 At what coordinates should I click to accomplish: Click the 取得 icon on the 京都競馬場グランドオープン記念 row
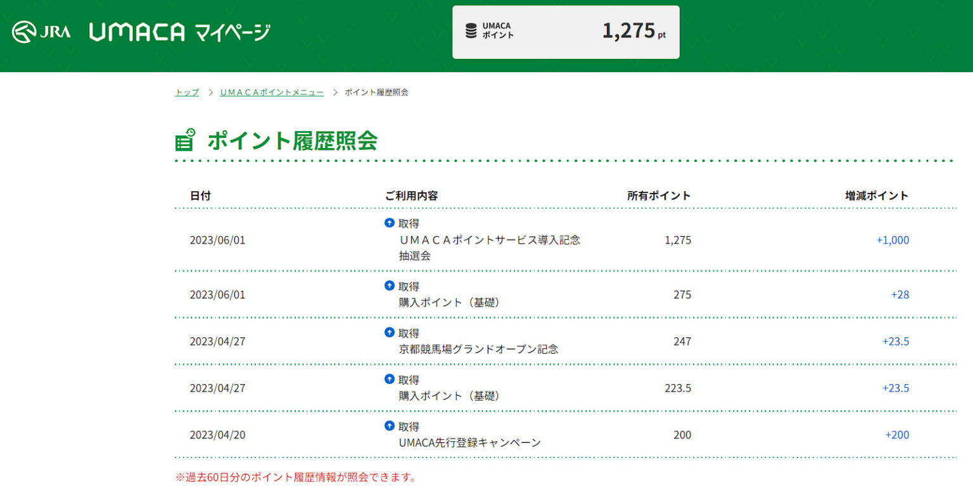389,332
